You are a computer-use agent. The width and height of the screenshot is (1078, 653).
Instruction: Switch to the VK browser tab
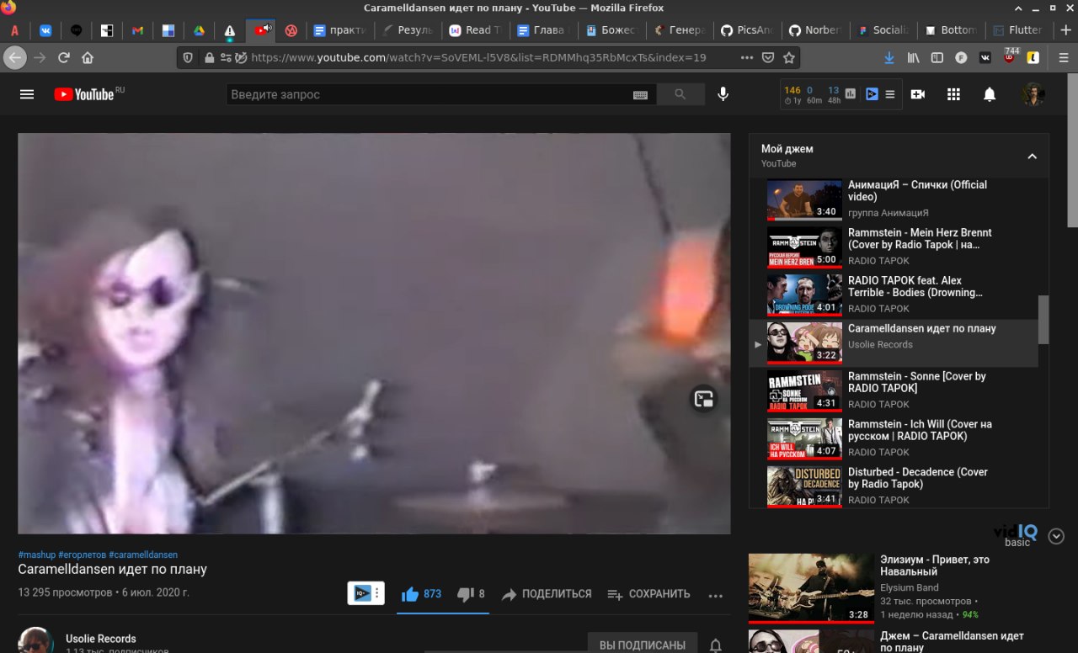click(x=45, y=30)
